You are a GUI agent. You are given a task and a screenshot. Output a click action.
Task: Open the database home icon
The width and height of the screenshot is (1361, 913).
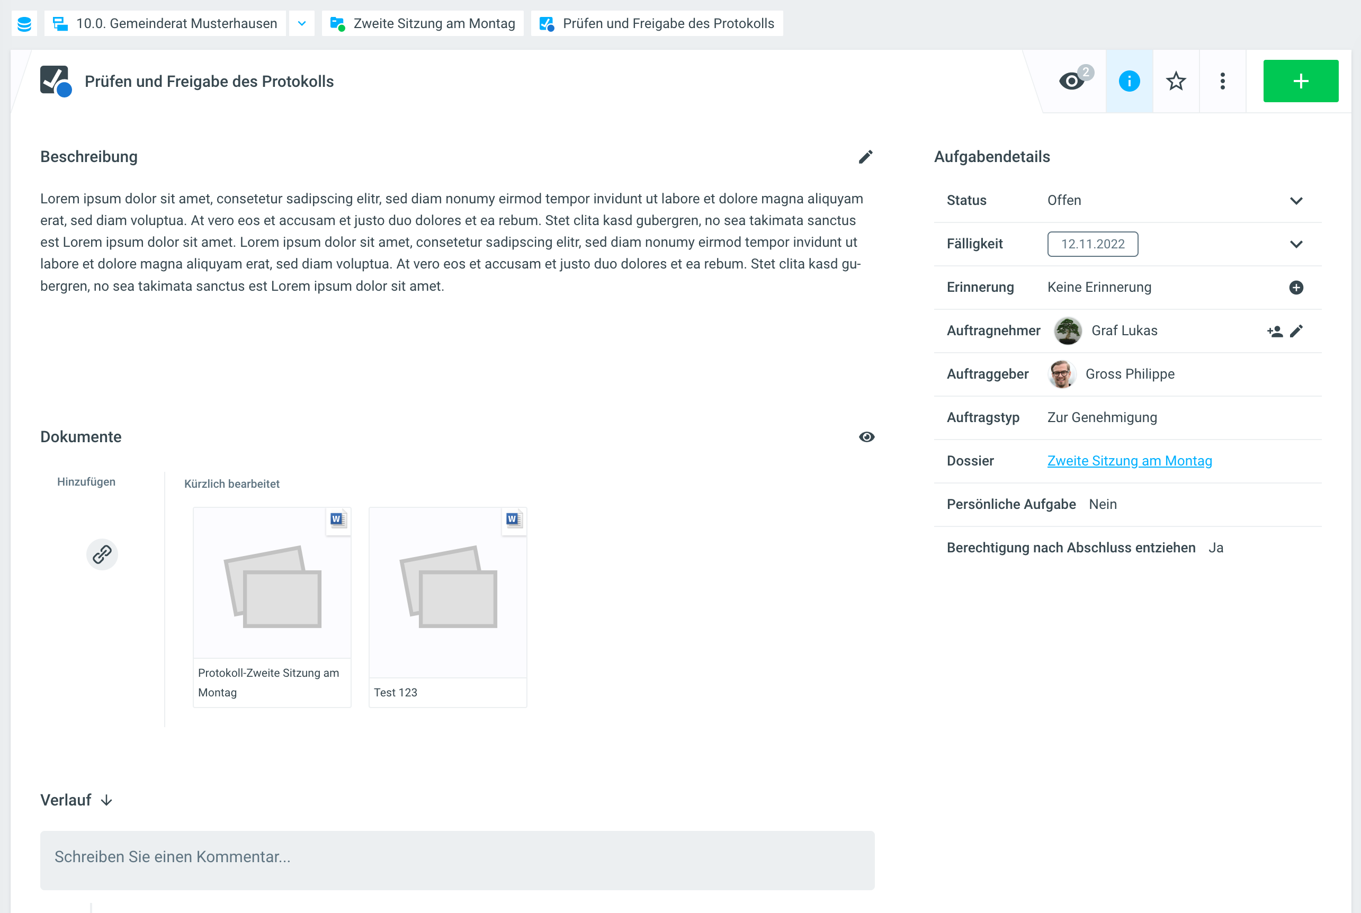(x=24, y=23)
